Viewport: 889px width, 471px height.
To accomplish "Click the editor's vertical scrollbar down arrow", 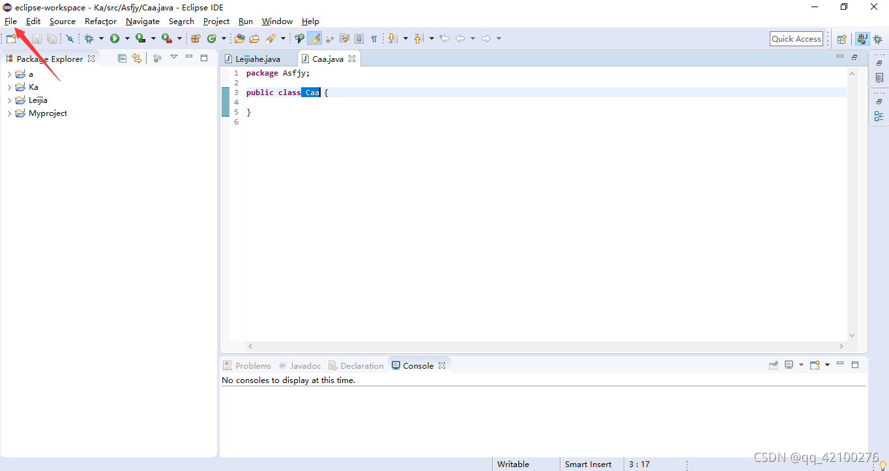I will 853,335.
